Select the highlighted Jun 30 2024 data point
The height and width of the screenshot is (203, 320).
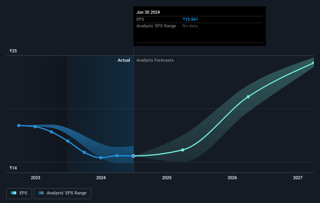[x=133, y=156]
